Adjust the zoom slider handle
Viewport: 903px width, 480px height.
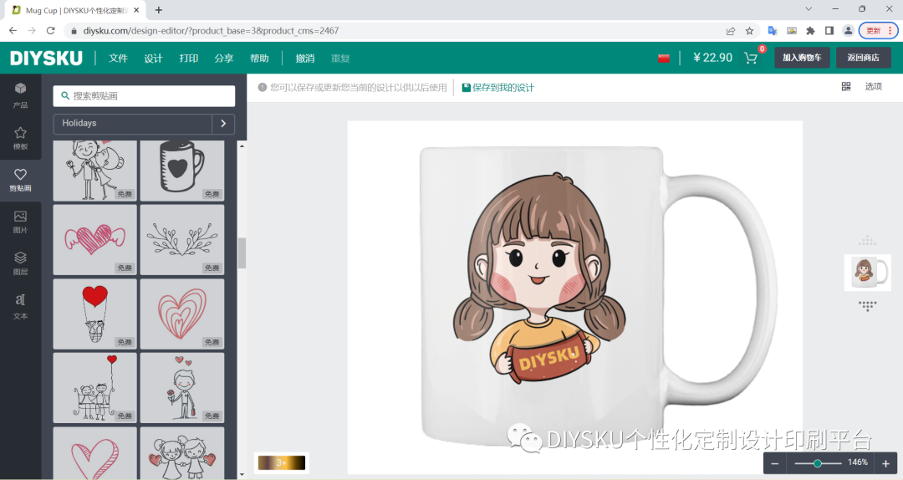click(817, 463)
